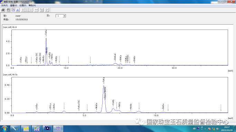Open the Windows Start button
This screenshot has height=132, width=236.
[x=4, y=129]
